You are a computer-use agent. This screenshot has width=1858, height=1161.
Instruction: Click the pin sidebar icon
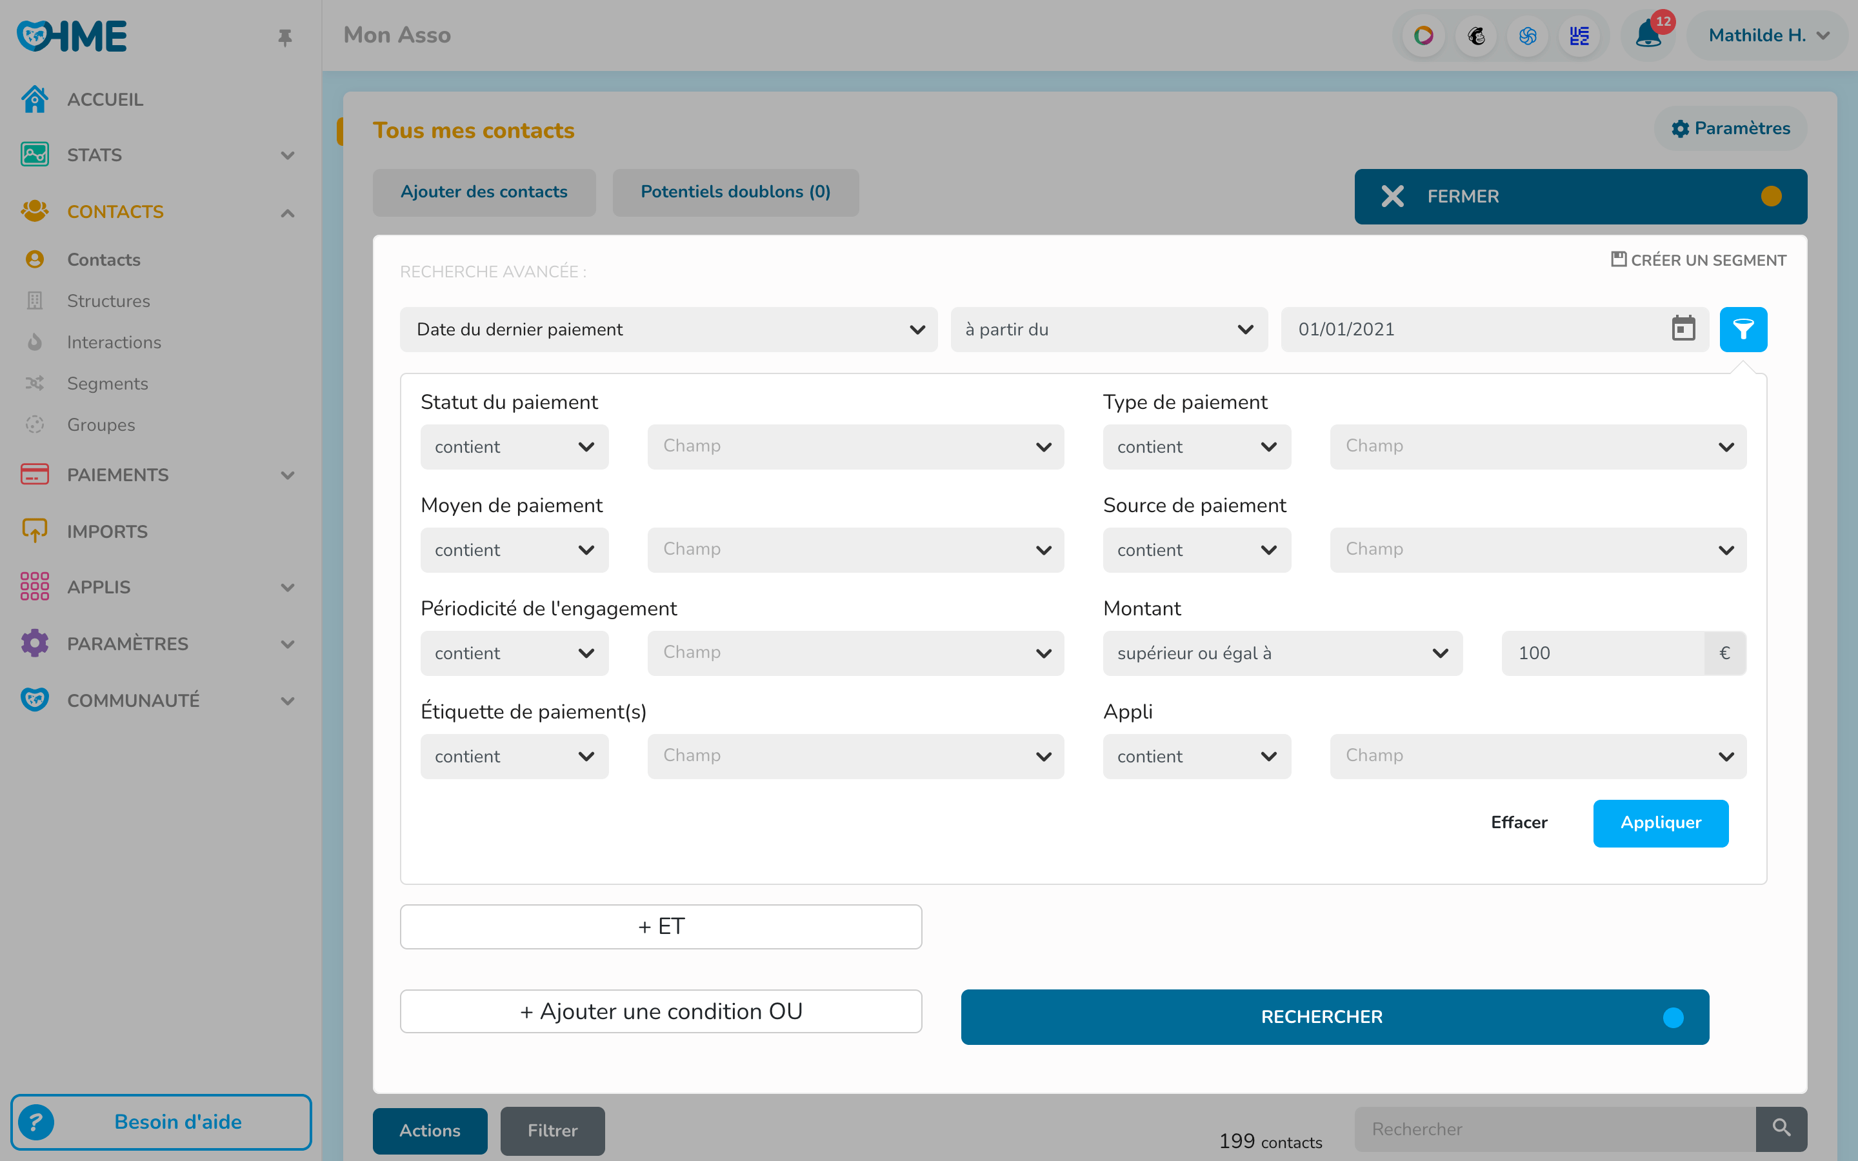[285, 37]
